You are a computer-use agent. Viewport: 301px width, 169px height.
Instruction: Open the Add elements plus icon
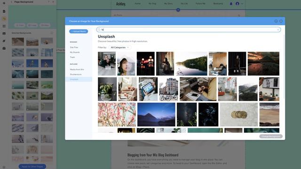4,3
